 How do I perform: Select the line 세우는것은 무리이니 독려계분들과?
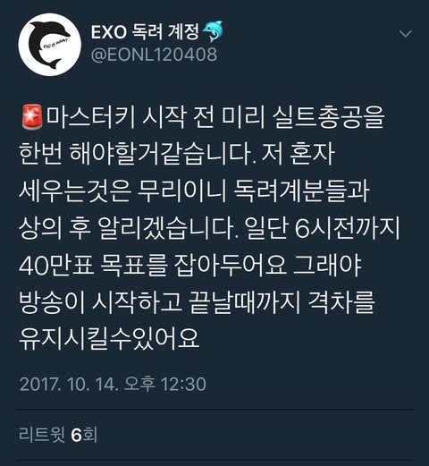coord(194,191)
